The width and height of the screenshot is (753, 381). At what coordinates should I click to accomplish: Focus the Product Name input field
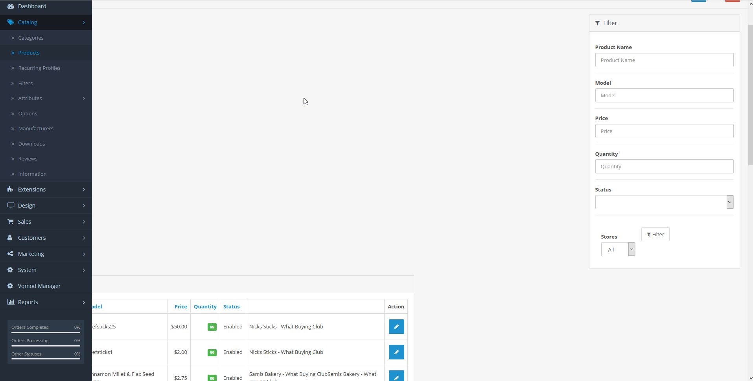[664, 60]
